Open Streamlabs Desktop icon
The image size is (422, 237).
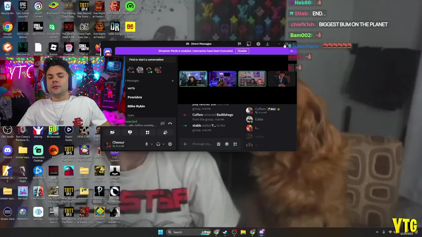38,154
